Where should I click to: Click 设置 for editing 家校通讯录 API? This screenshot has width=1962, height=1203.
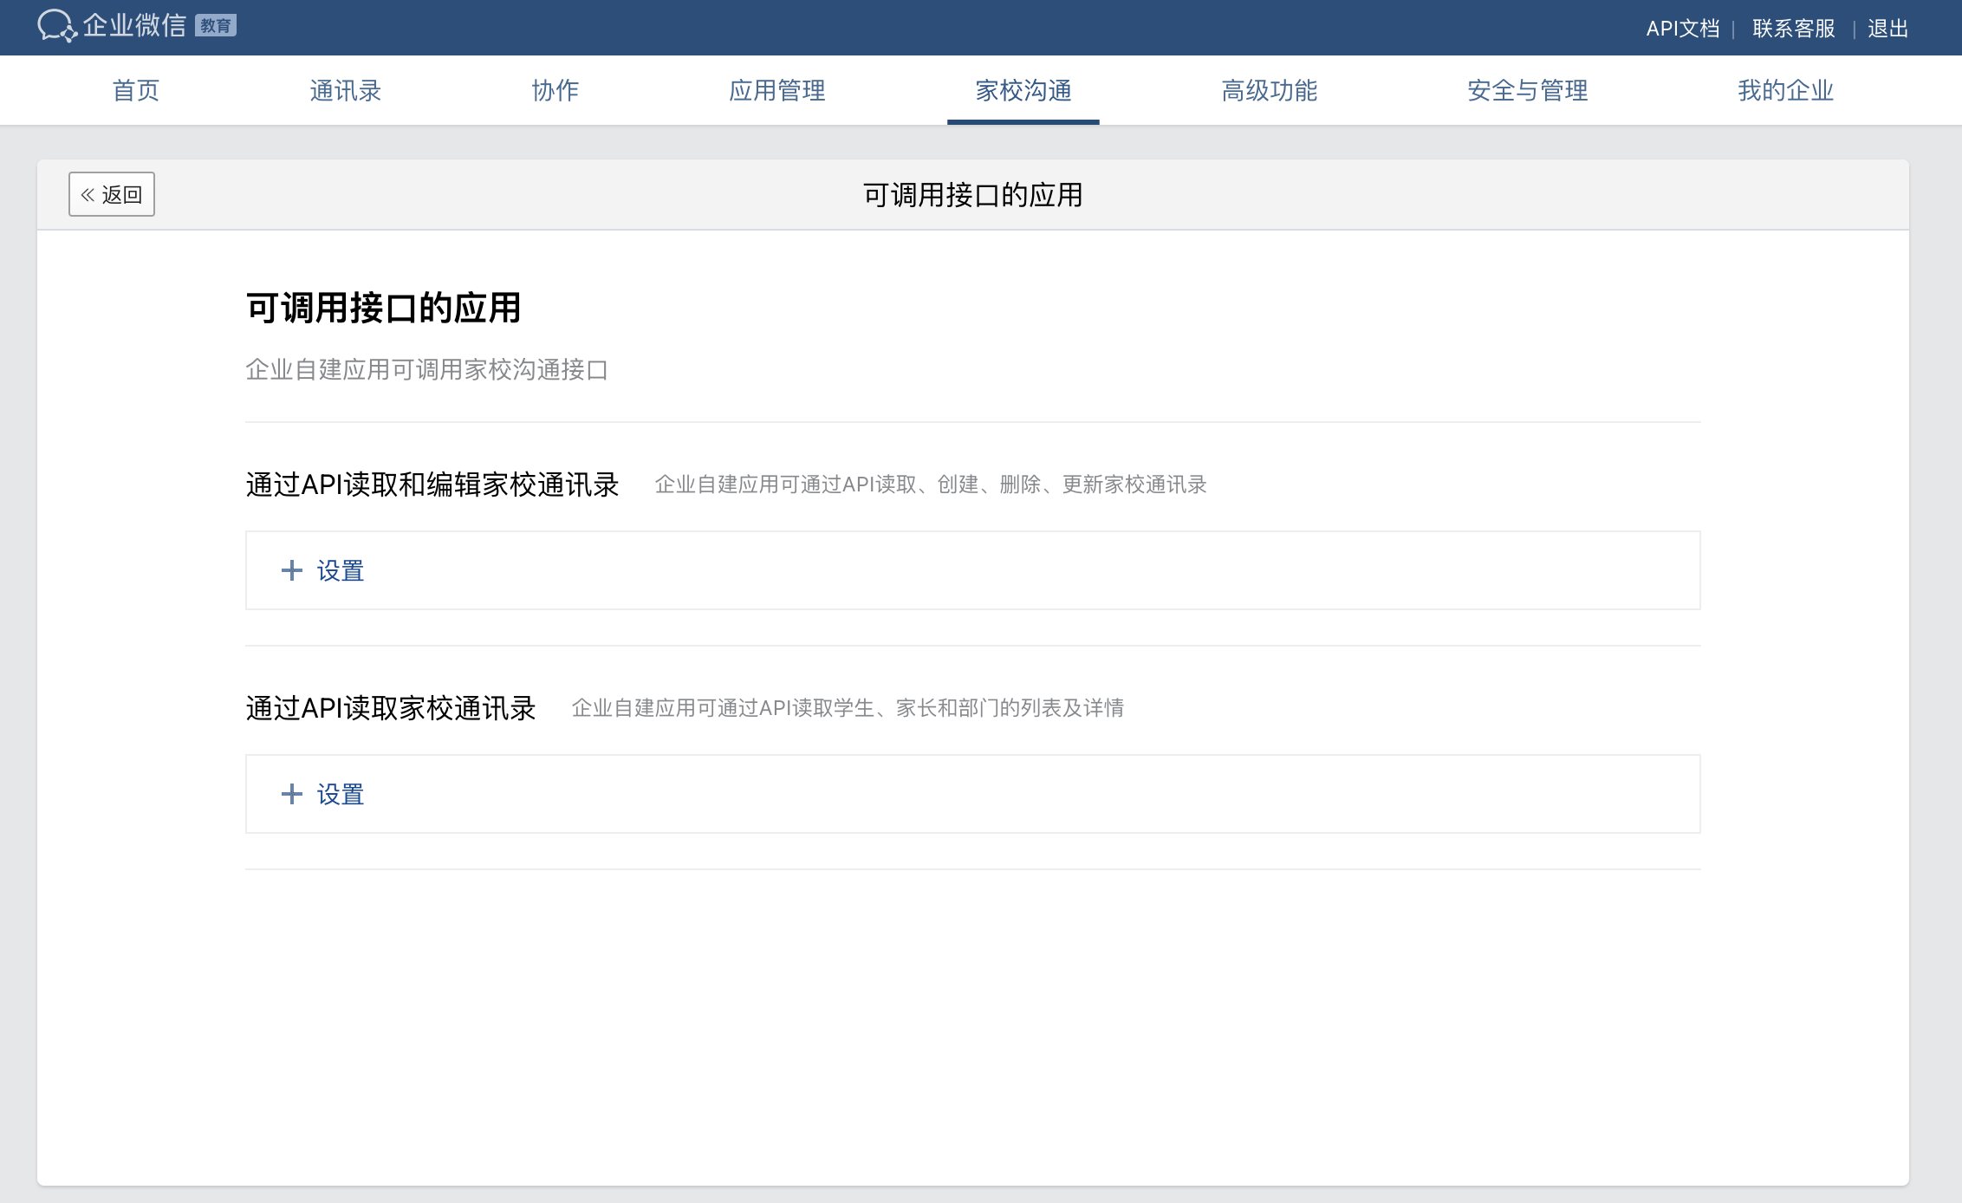click(341, 570)
